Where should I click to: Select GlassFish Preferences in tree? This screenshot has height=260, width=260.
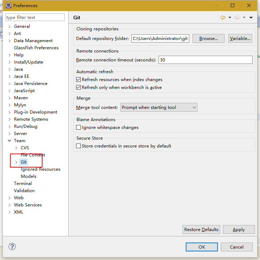tap(36, 48)
